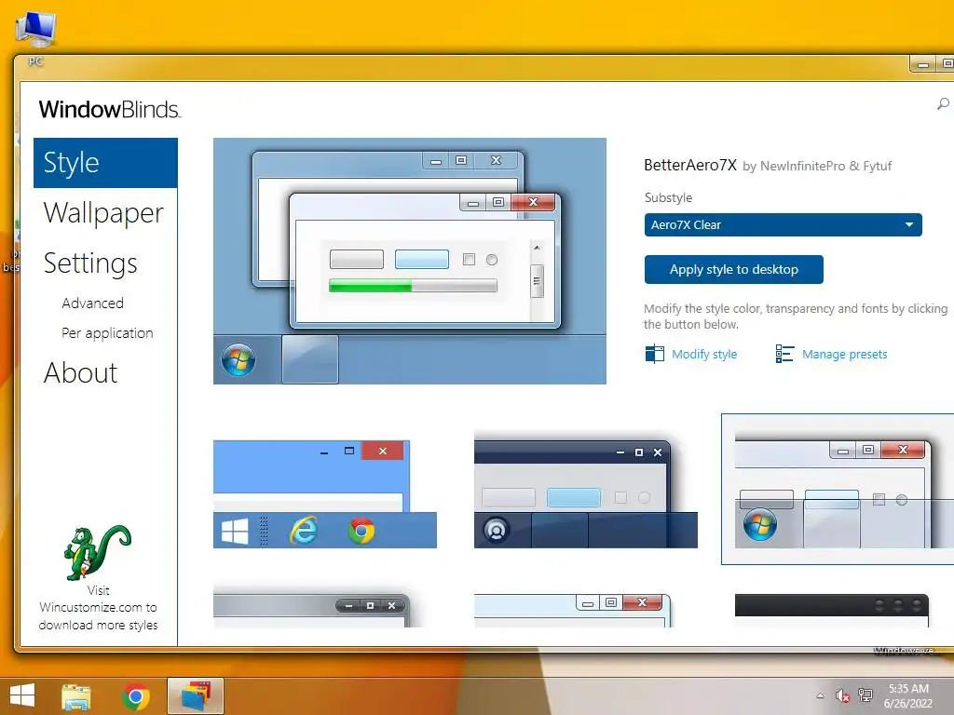
Task: Click the WindowBlinds logo title
Action: pyautogui.click(x=110, y=110)
